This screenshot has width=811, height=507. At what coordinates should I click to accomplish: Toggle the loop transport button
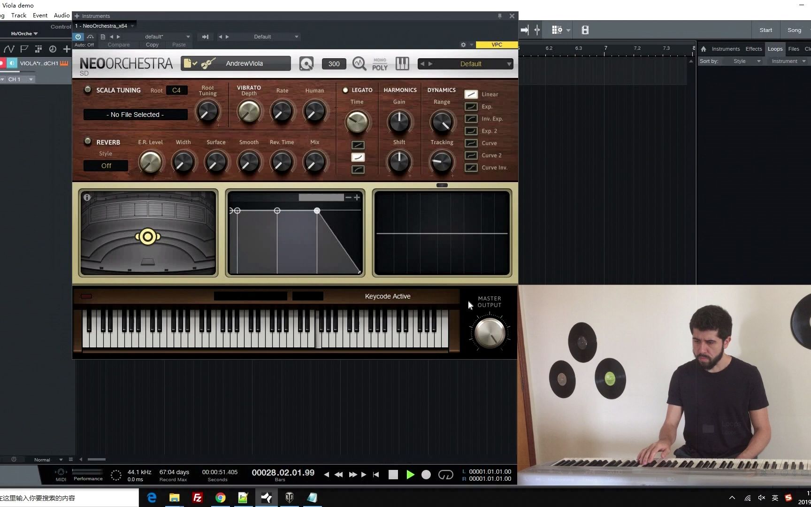445,475
